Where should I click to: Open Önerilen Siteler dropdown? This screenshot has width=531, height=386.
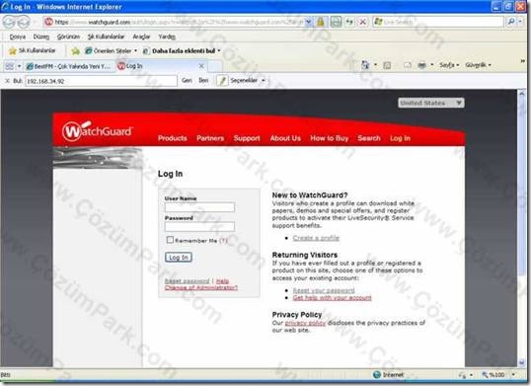point(112,50)
